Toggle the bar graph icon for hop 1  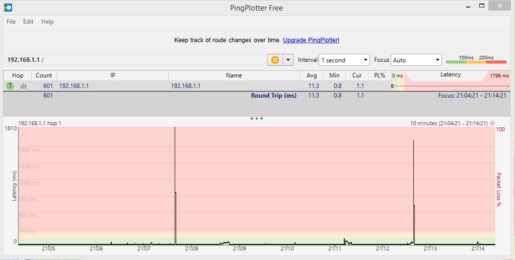pos(23,86)
